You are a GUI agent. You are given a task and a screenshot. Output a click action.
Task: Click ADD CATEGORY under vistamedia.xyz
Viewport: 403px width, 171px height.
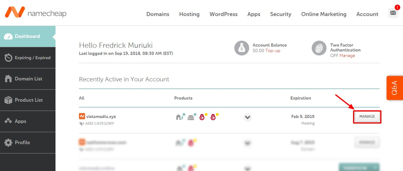coord(100,123)
